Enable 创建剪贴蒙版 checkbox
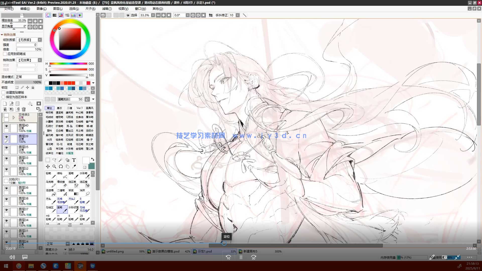The width and height of the screenshot is (482, 271). tap(4, 93)
